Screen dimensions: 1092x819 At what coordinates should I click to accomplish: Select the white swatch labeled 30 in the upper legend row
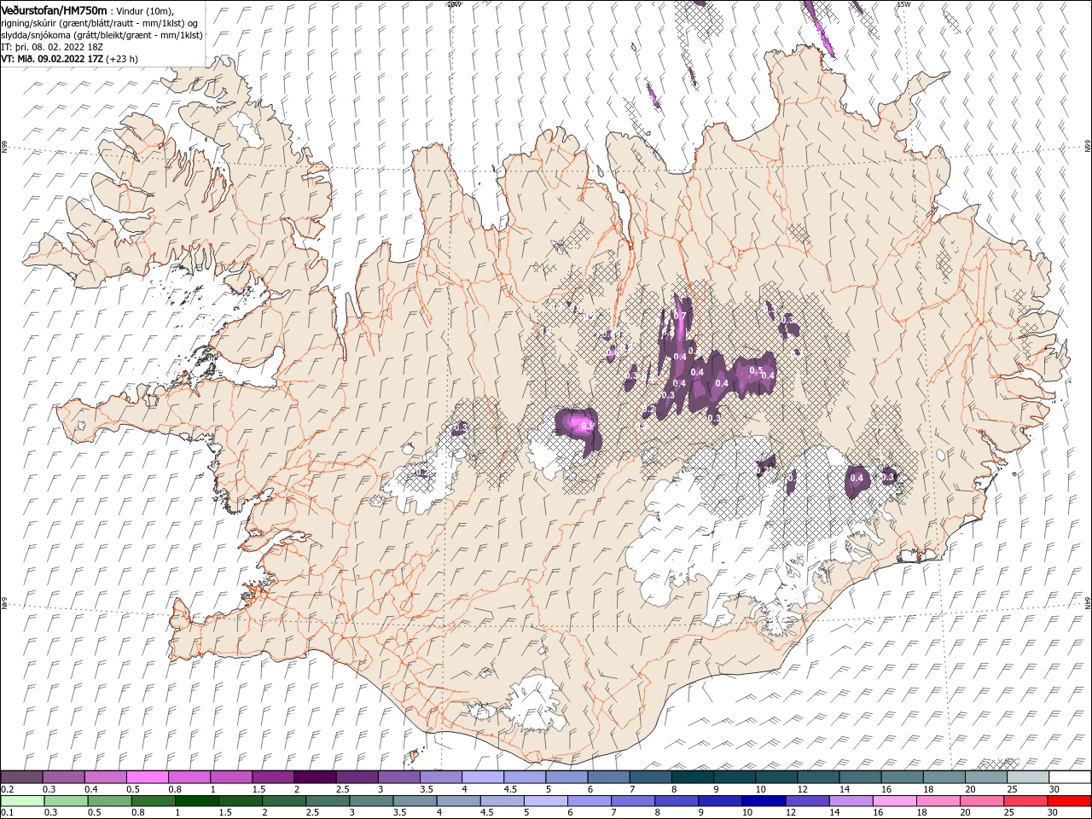coord(1070,777)
